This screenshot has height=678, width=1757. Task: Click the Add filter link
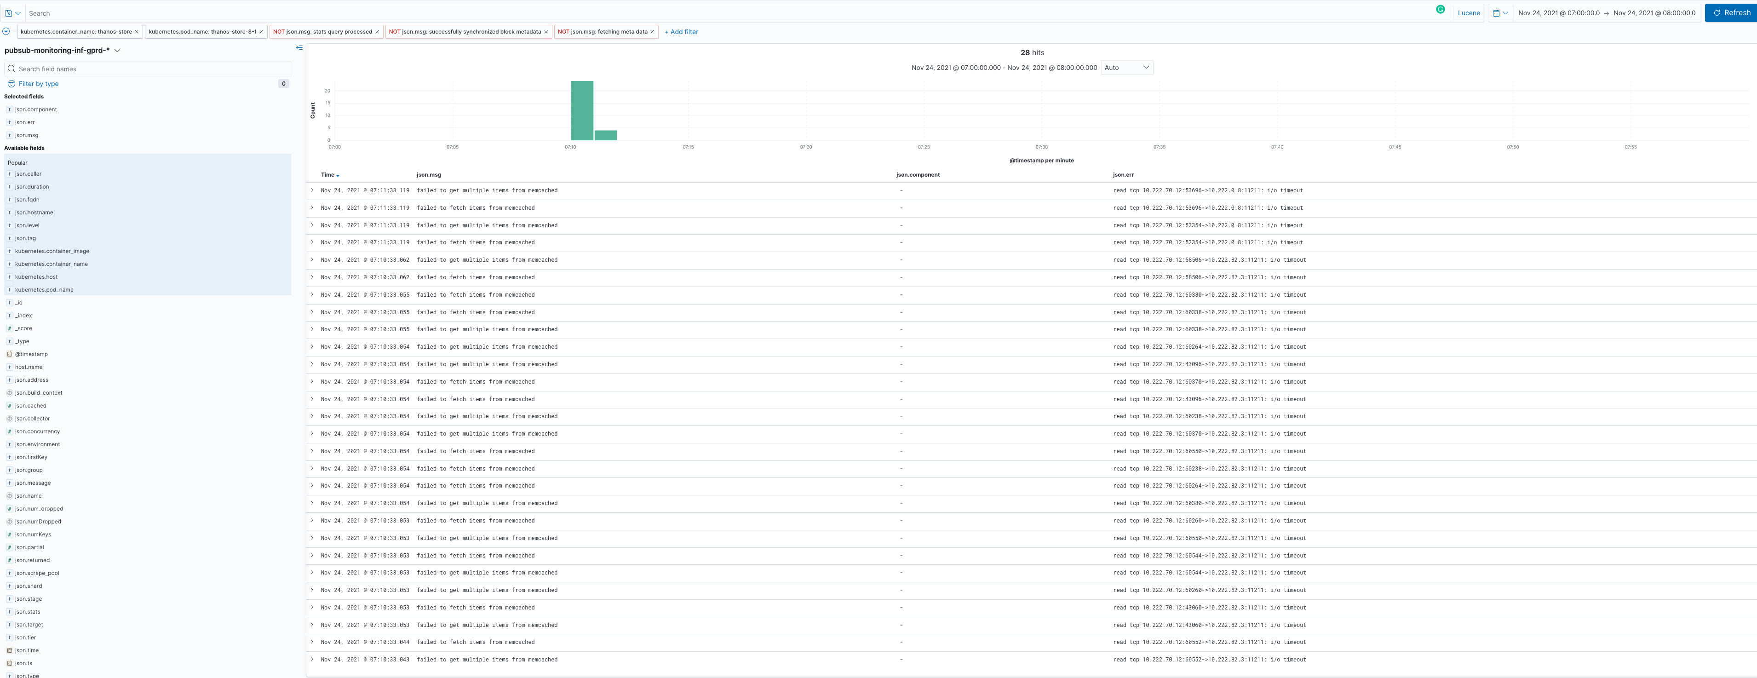click(681, 32)
